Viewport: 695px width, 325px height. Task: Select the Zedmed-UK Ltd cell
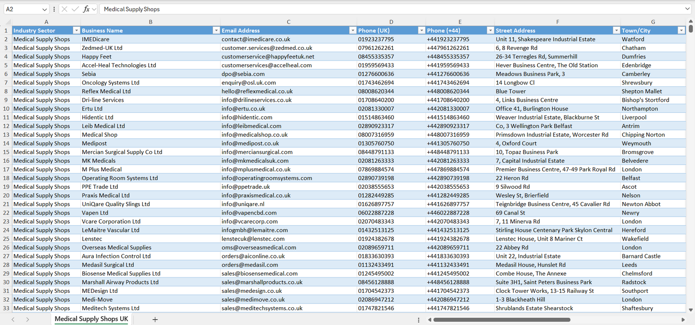pos(151,48)
